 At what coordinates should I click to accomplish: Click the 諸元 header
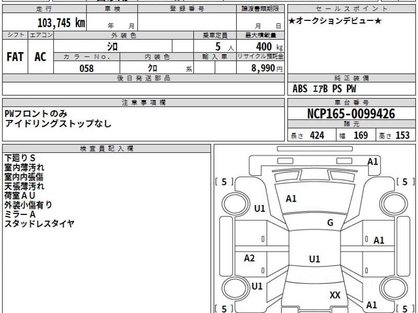coord(351,124)
